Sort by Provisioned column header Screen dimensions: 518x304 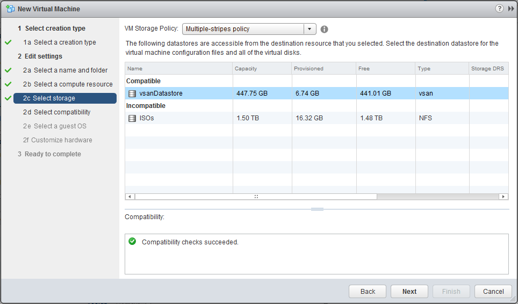(324, 69)
